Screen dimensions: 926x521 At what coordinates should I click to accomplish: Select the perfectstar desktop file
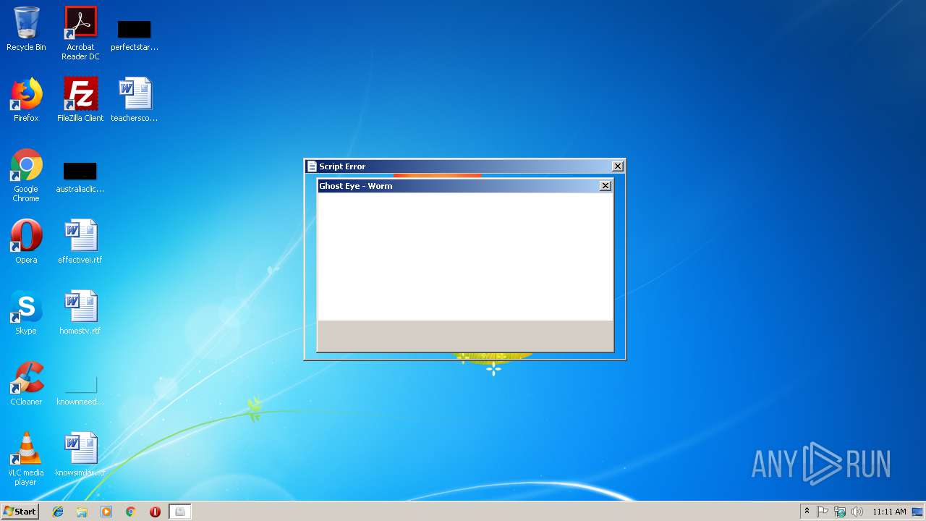point(135,35)
